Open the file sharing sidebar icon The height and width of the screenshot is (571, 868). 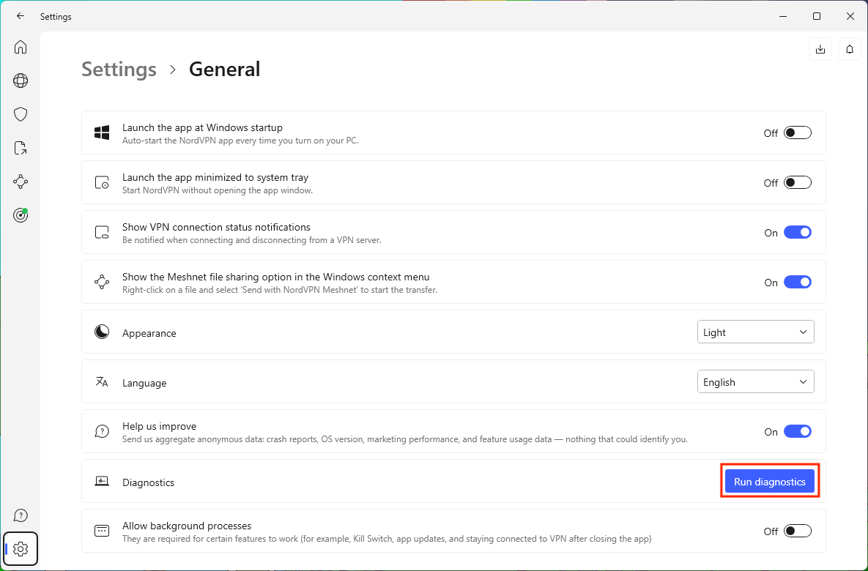(x=21, y=148)
